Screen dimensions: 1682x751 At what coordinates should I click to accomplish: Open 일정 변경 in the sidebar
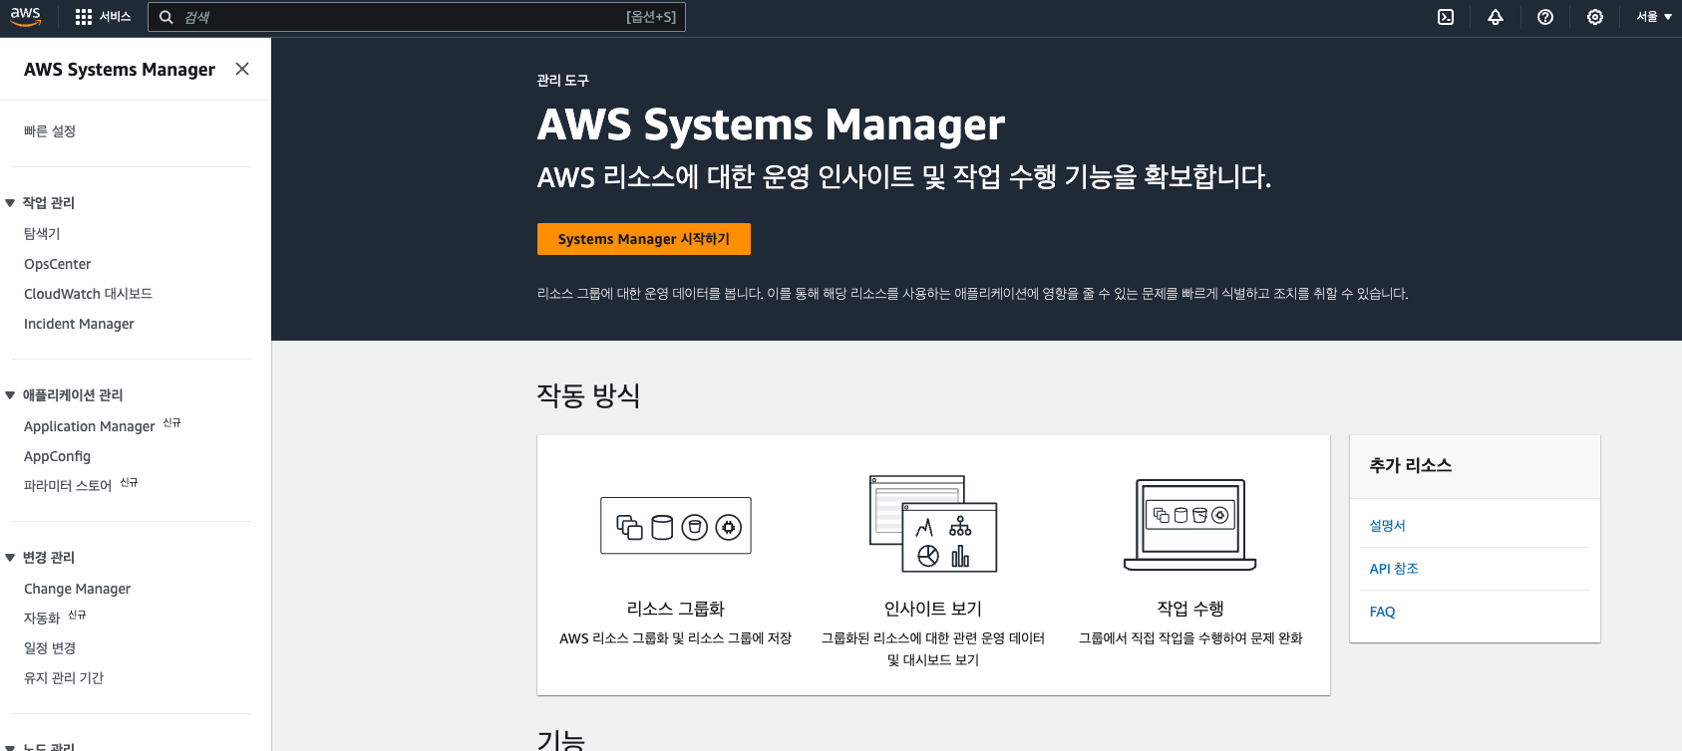click(x=50, y=648)
